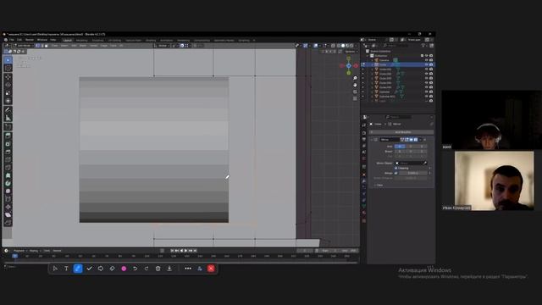The image size is (542, 305).
Task: Select the Rotate tool
Action: (x=8, y=85)
